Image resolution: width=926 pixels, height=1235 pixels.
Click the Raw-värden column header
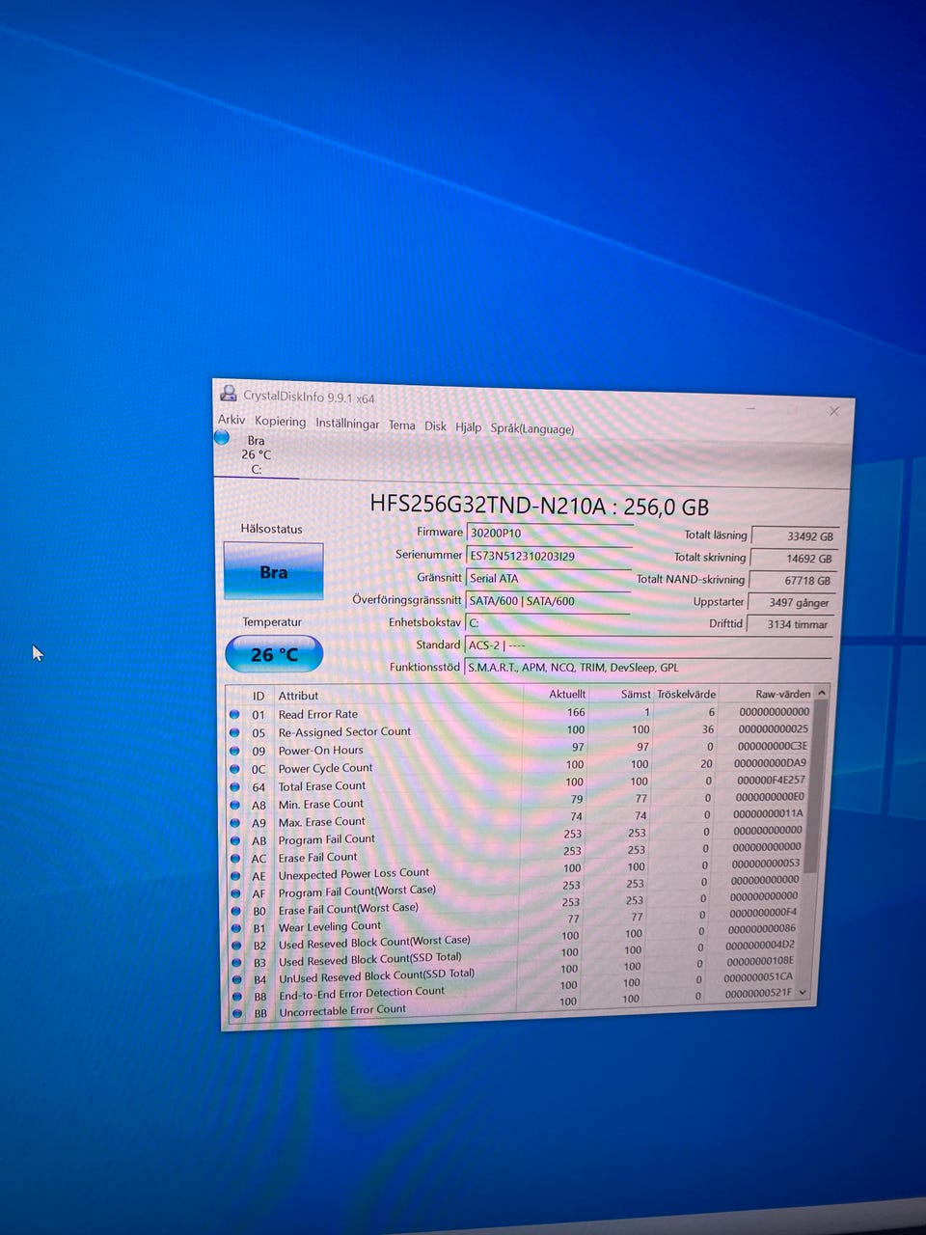[x=783, y=694]
